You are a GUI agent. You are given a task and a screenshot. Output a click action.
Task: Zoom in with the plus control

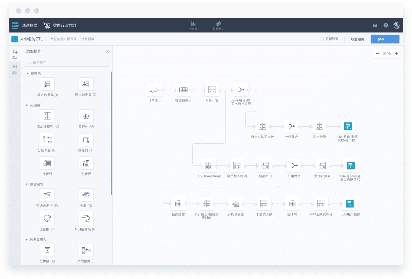click(396, 54)
